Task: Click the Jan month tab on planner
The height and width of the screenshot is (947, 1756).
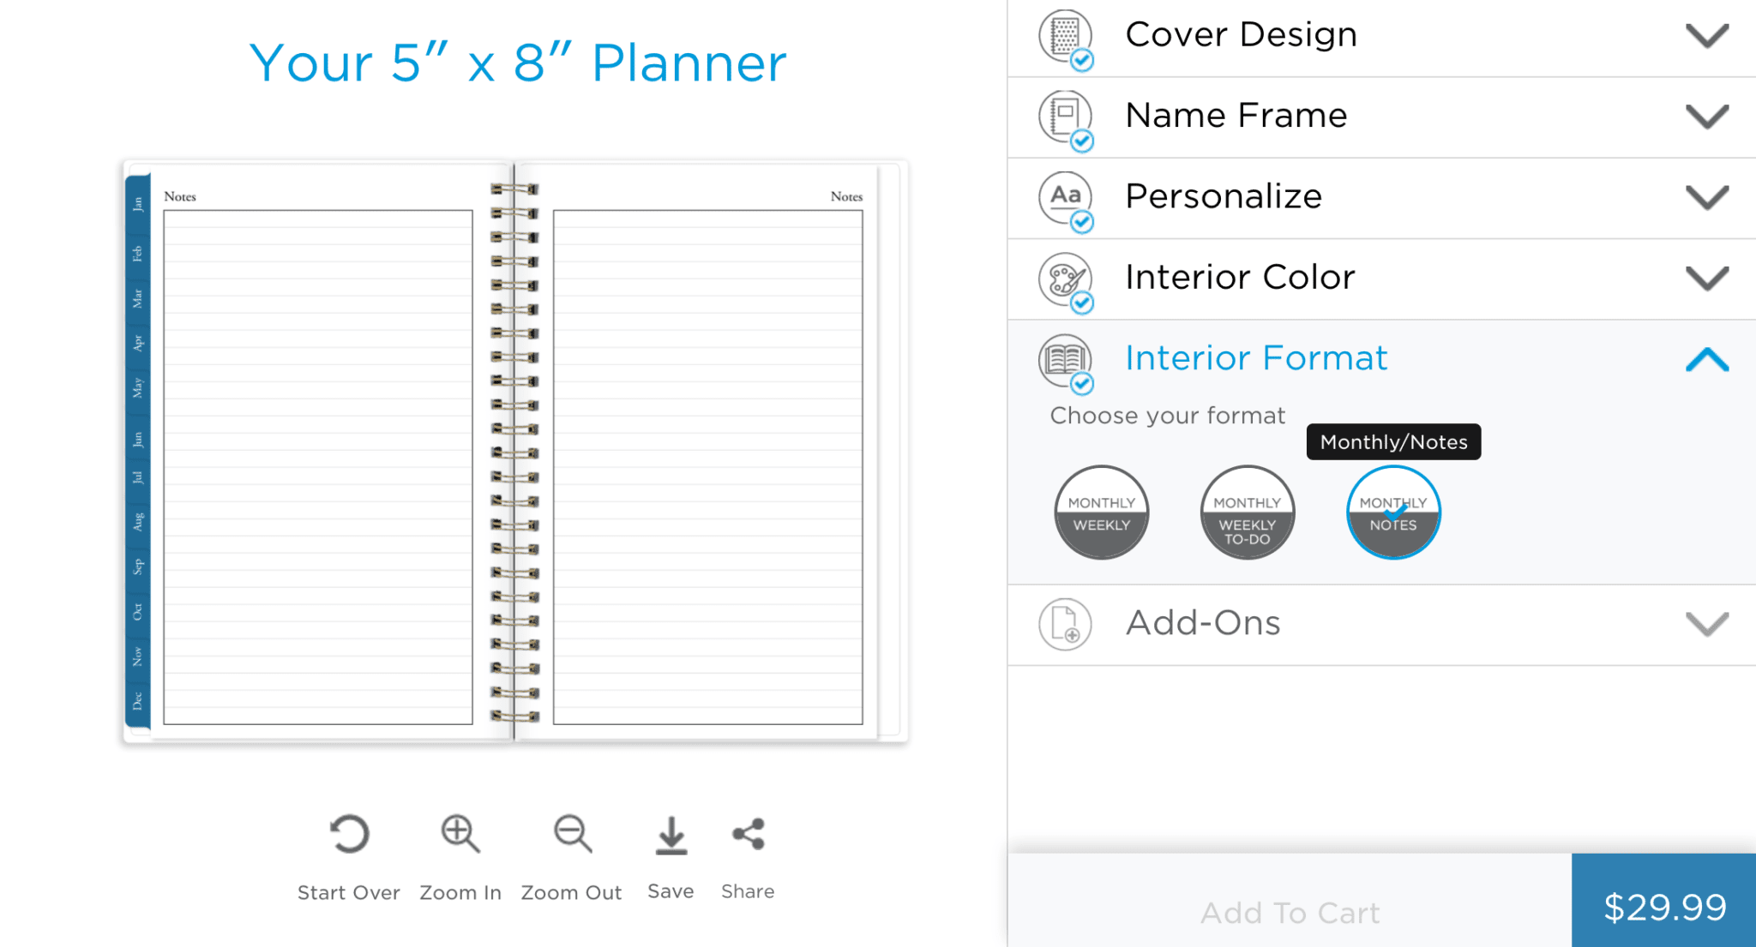Action: [x=137, y=204]
